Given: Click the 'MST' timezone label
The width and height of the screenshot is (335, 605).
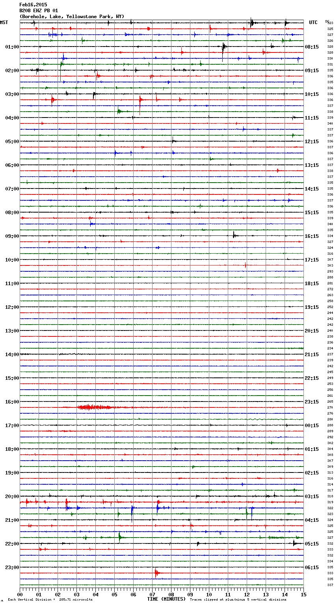Looking at the screenshot, I should point(4,22).
